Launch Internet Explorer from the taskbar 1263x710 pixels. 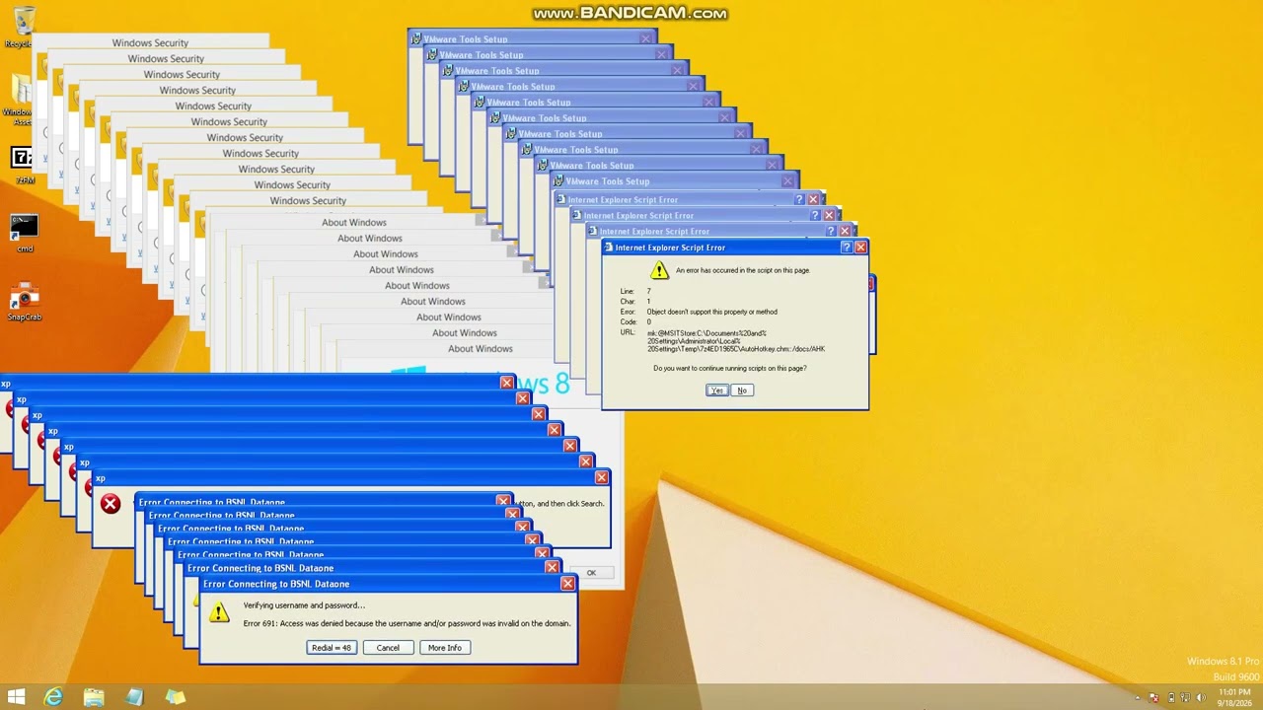[x=53, y=697]
